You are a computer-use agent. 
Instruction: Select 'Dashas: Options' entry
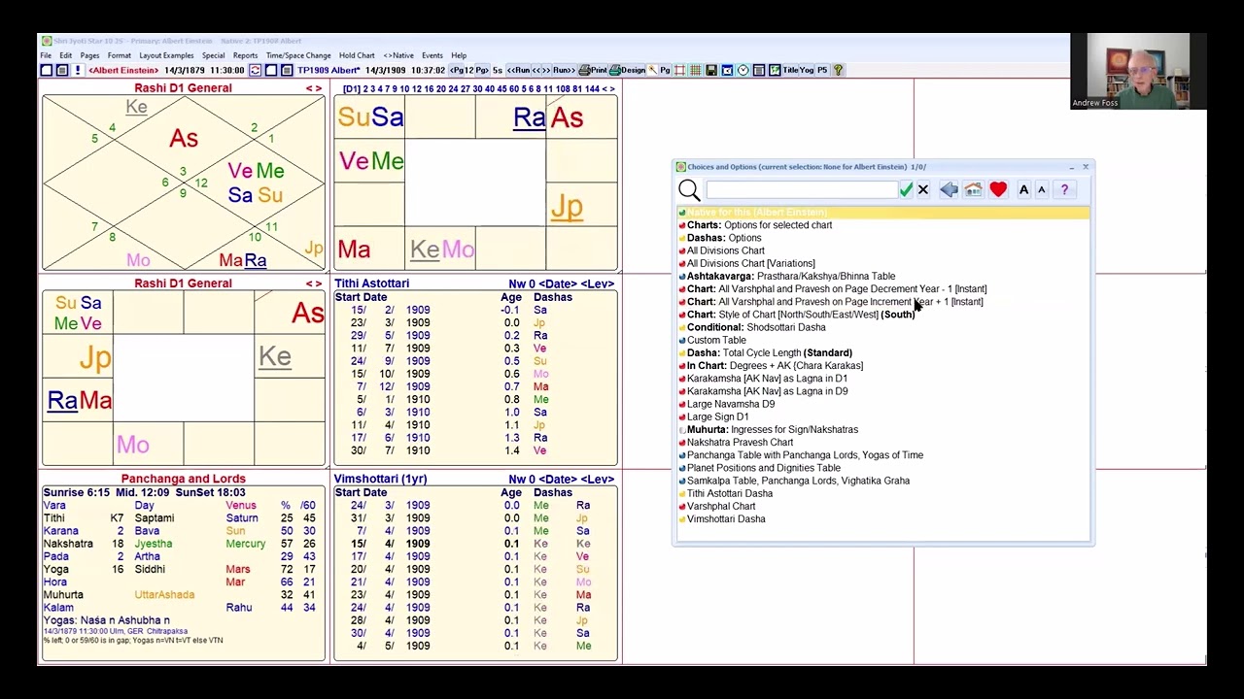(x=724, y=238)
